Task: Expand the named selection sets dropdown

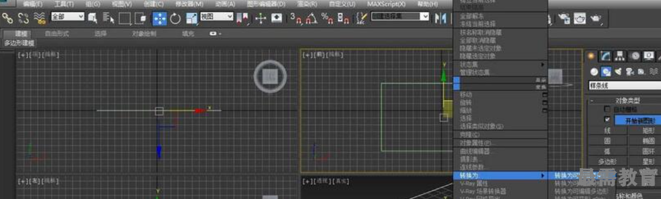Action: pos(400,17)
